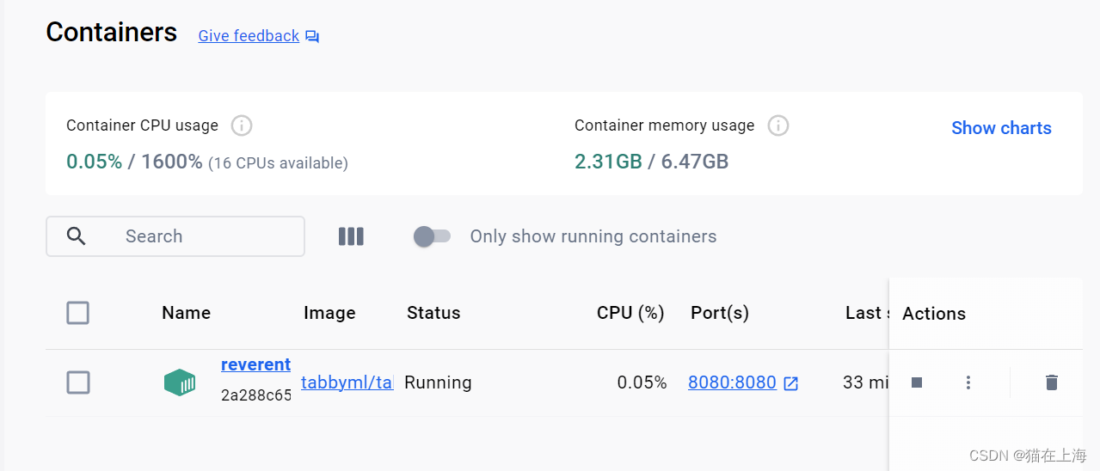Delete the reverent container

(x=1051, y=382)
